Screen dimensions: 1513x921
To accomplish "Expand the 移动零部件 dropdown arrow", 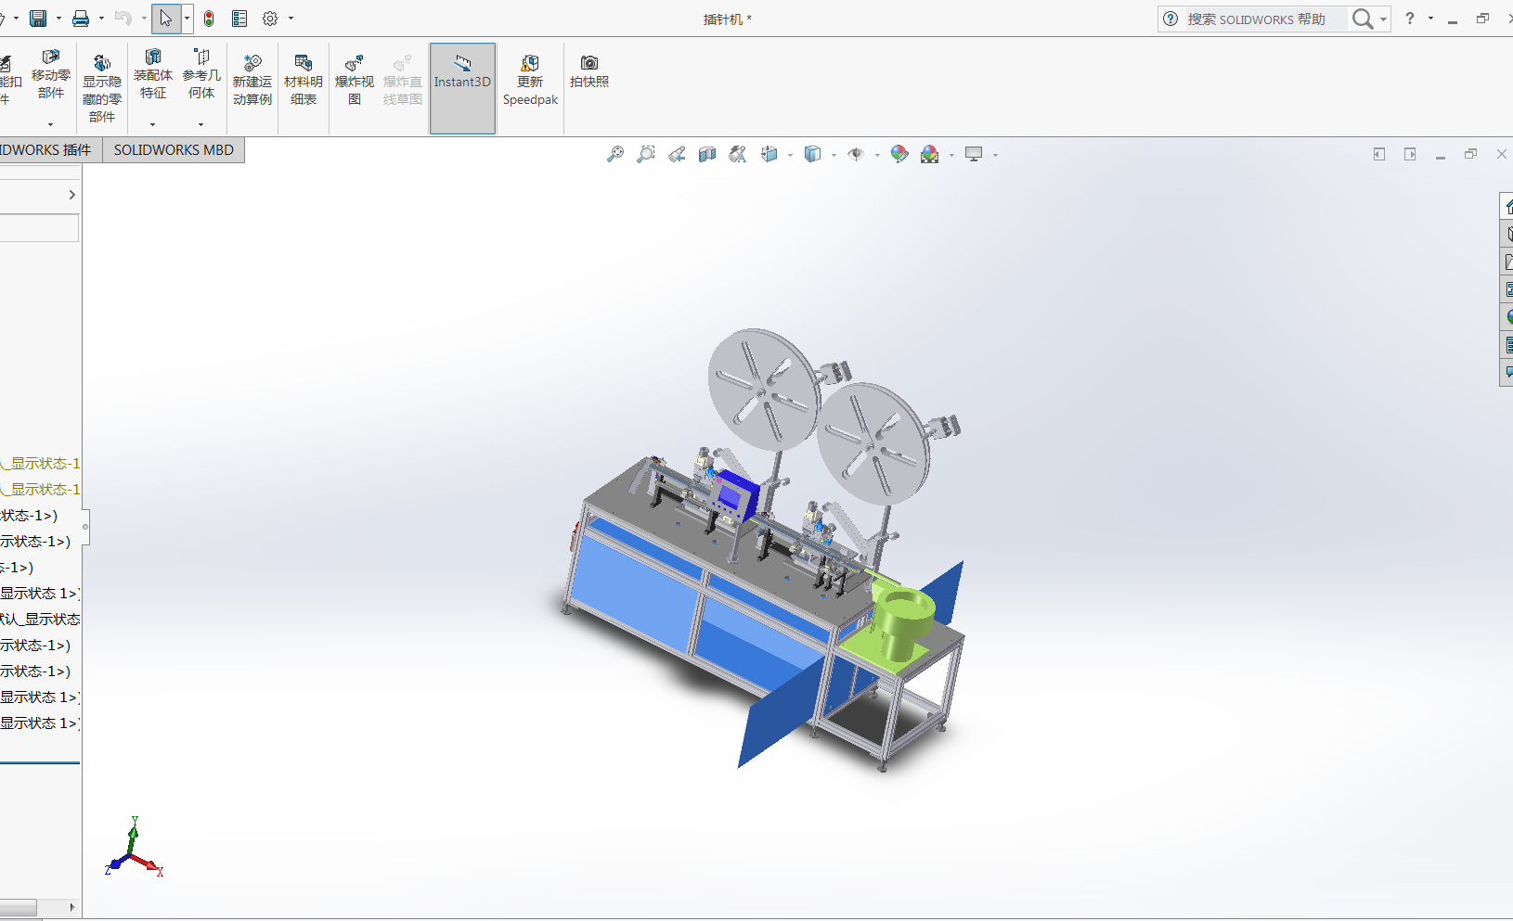I will coord(51,124).
